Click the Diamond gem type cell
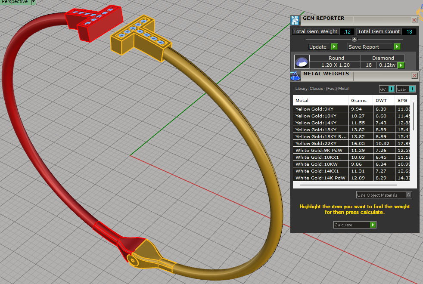 (x=383, y=58)
